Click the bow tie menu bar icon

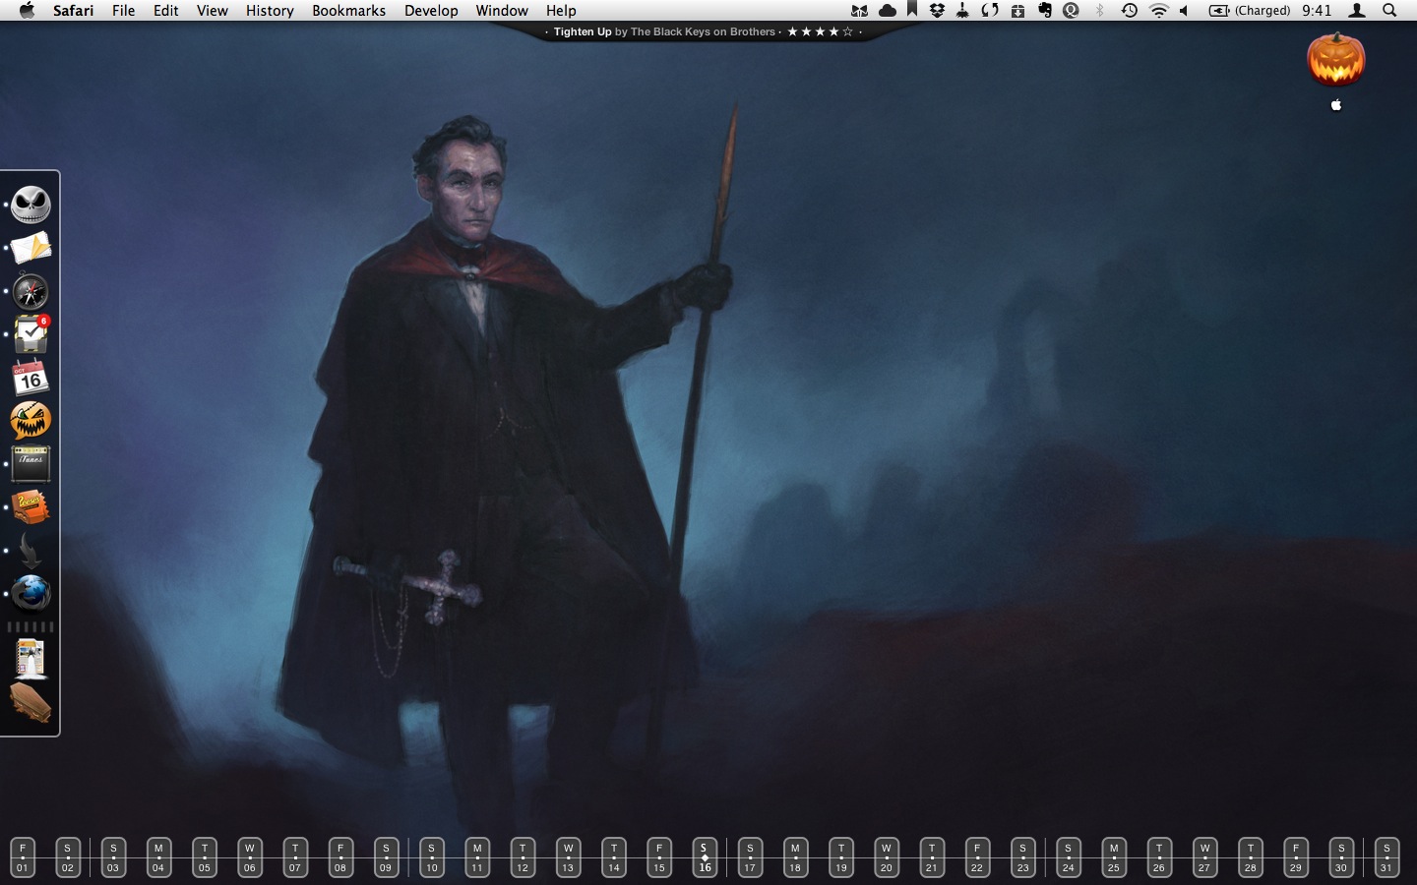(859, 11)
